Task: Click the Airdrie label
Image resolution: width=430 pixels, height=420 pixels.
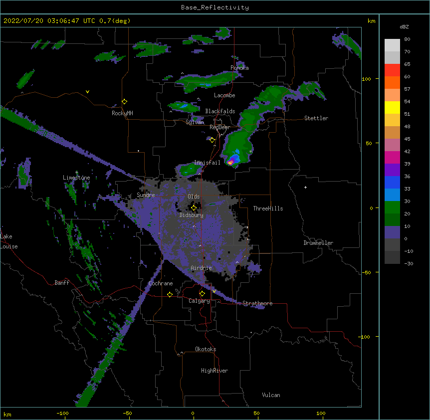Action: 201,268
